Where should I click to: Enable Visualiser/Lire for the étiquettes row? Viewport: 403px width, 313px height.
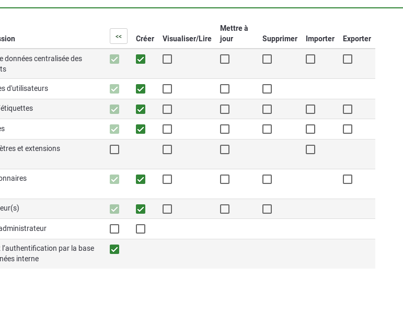pyautogui.click(x=167, y=109)
